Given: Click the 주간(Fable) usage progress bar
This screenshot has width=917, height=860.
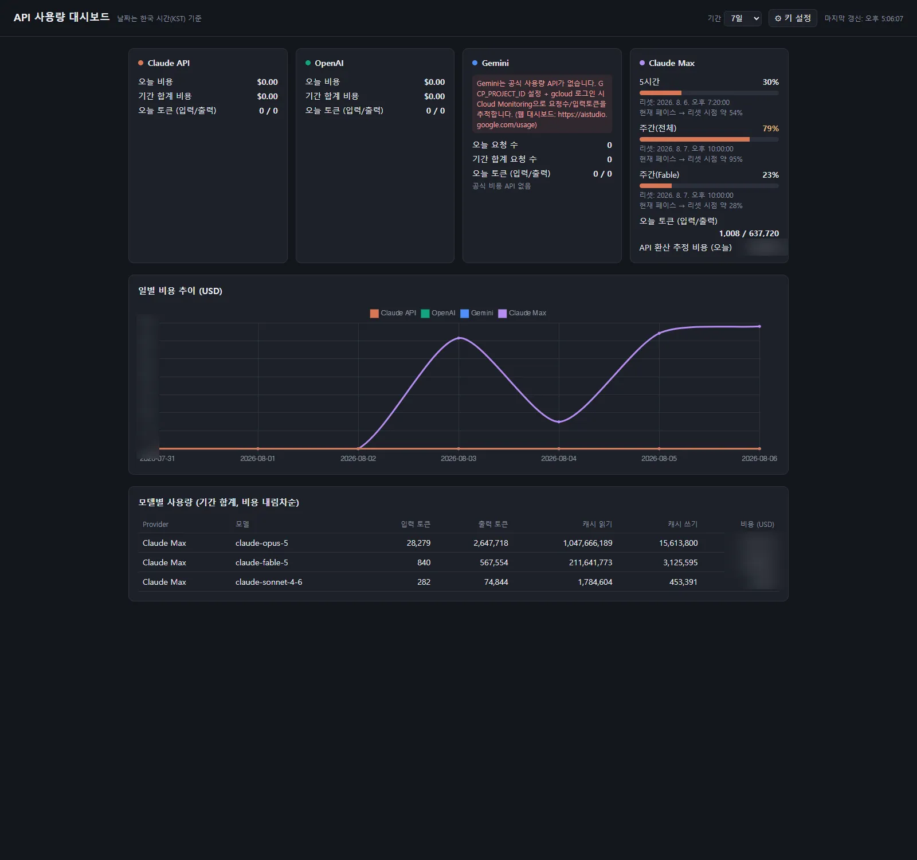Looking at the screenshot, I should tap(709, 186).
